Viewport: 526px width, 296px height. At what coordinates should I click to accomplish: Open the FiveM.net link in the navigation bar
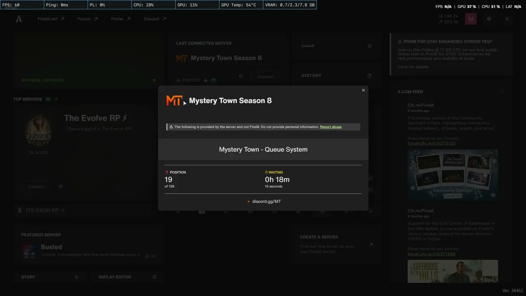pyautogui.click(x=51, y=19)
